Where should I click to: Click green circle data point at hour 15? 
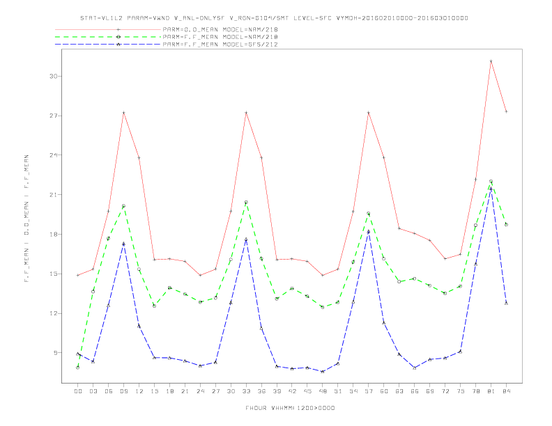[x=154, y=306]
